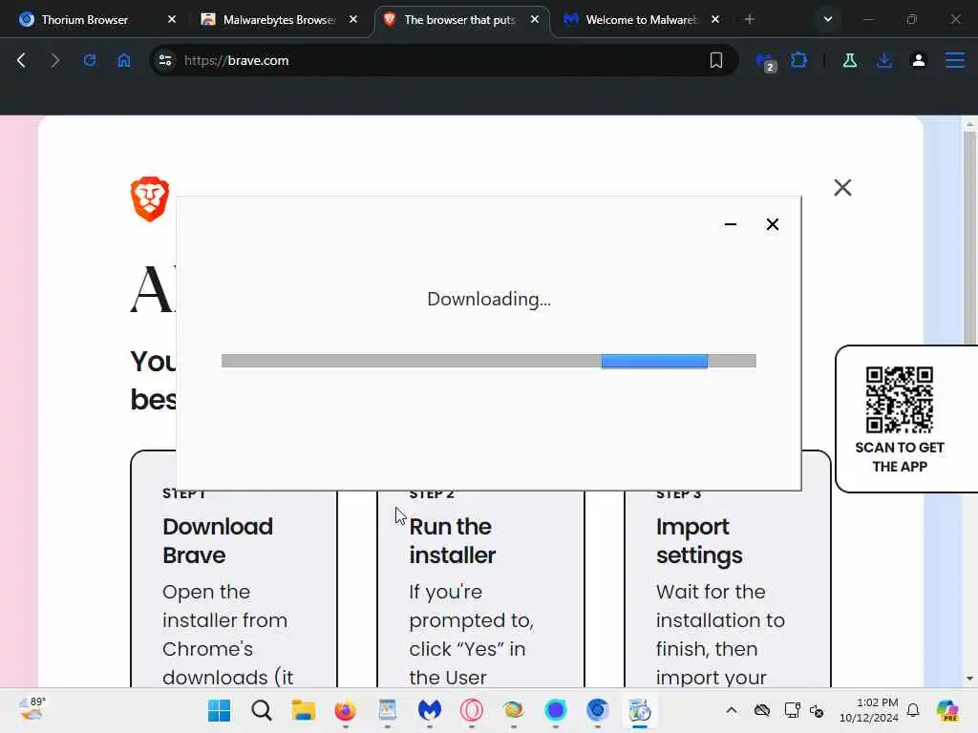
Task: Click the page vertical scrollbar thumb
Action: [x=969, y=237]
